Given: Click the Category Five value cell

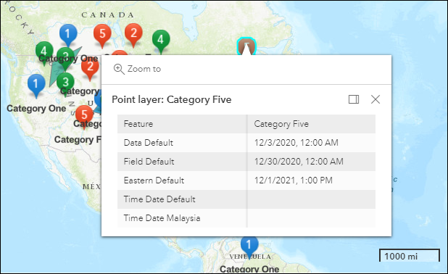Looking at the screenshot, I should [x=312, y=124].
